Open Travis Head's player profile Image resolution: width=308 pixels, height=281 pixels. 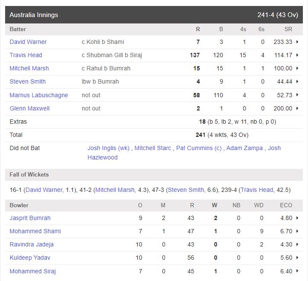26,55
